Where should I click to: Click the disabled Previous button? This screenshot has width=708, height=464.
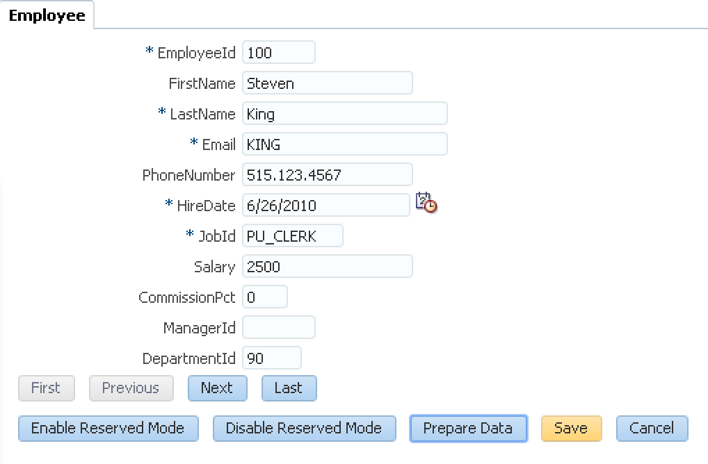pyautogui.click(x=131, y=388)
